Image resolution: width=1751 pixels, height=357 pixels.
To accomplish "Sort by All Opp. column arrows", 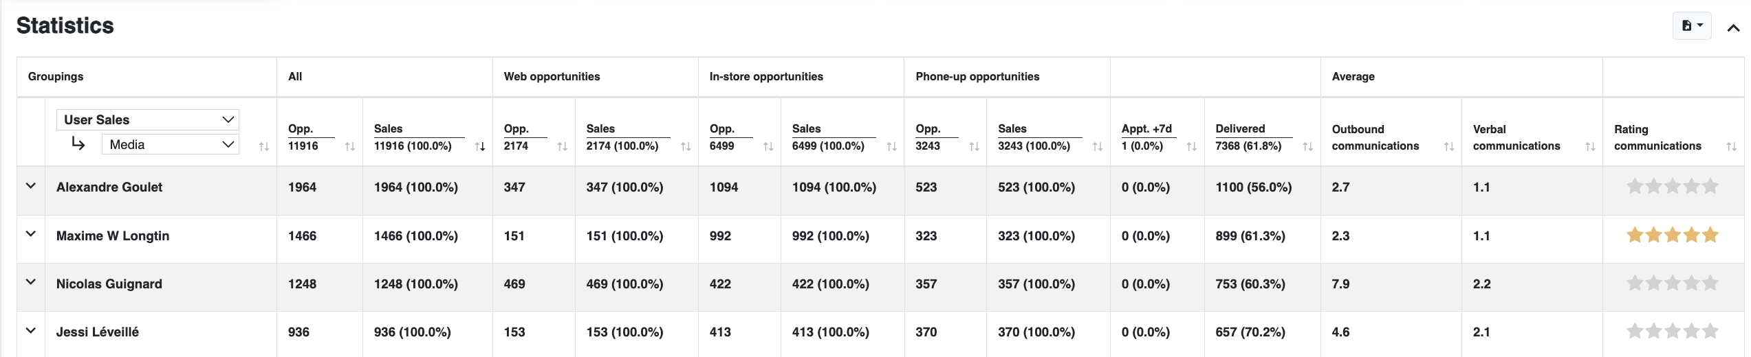I will 349,146.
